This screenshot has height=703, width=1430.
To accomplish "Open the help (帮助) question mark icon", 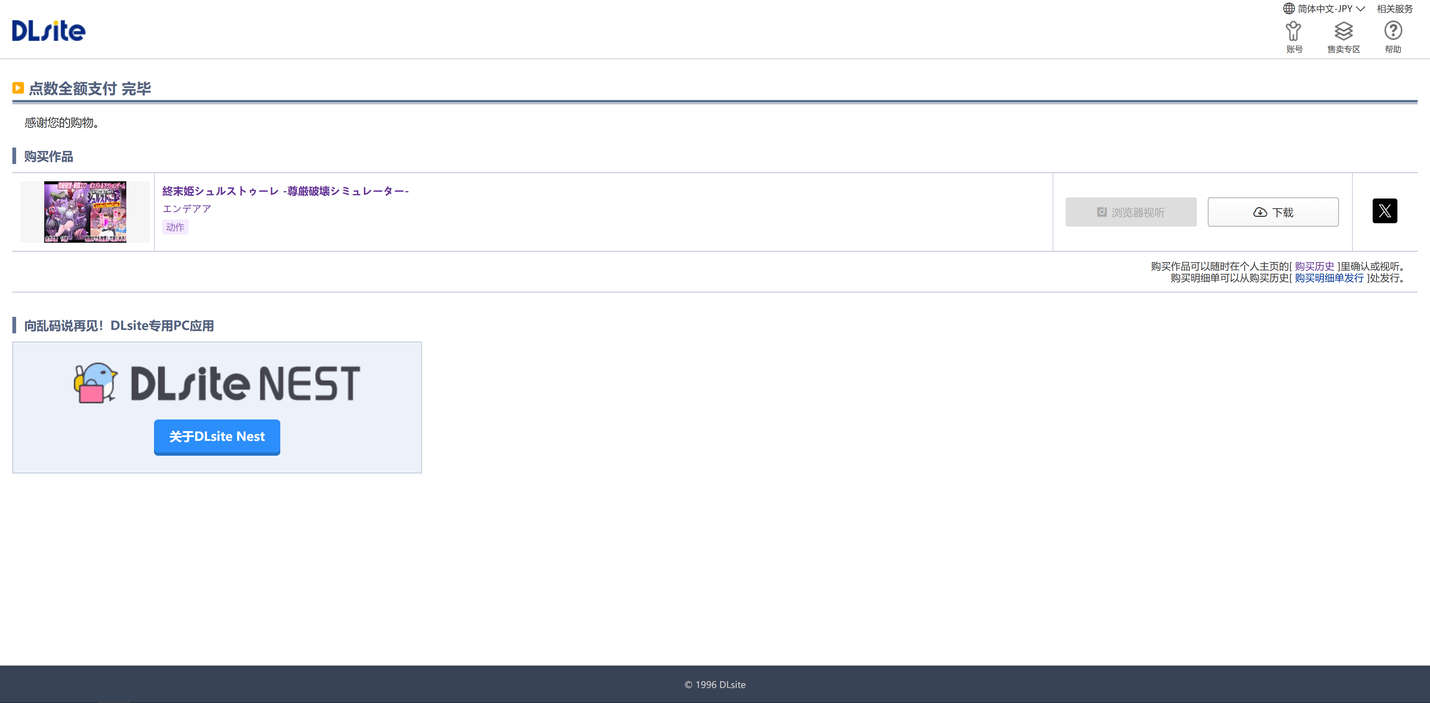I will pyautogui.click(x=1393, y=37).
